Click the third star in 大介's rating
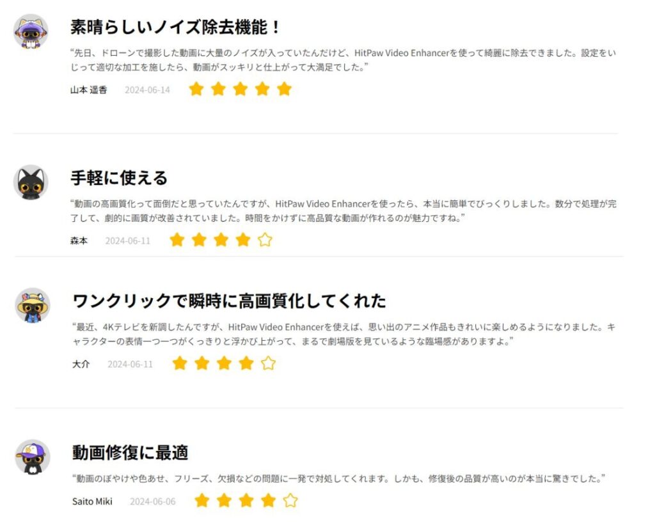Image resolution: width=655 pixels, height=527 pixels. point(224,363)
